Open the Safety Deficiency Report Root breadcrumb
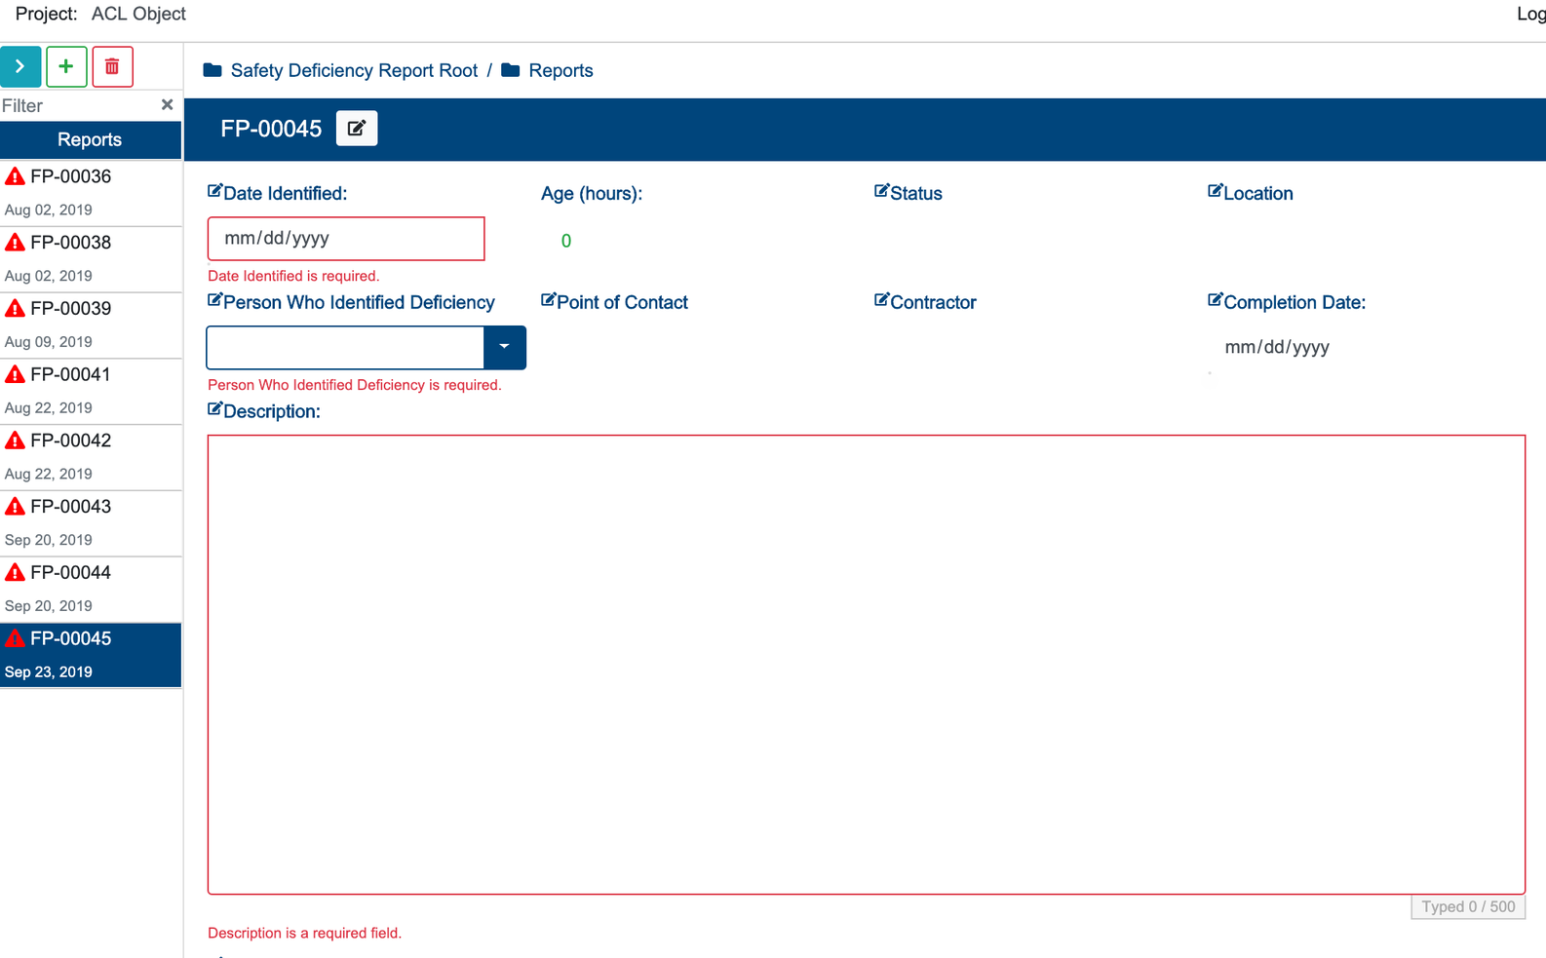Image resolution: width=1546 pixels, height=958 pixels. [354, 70]
